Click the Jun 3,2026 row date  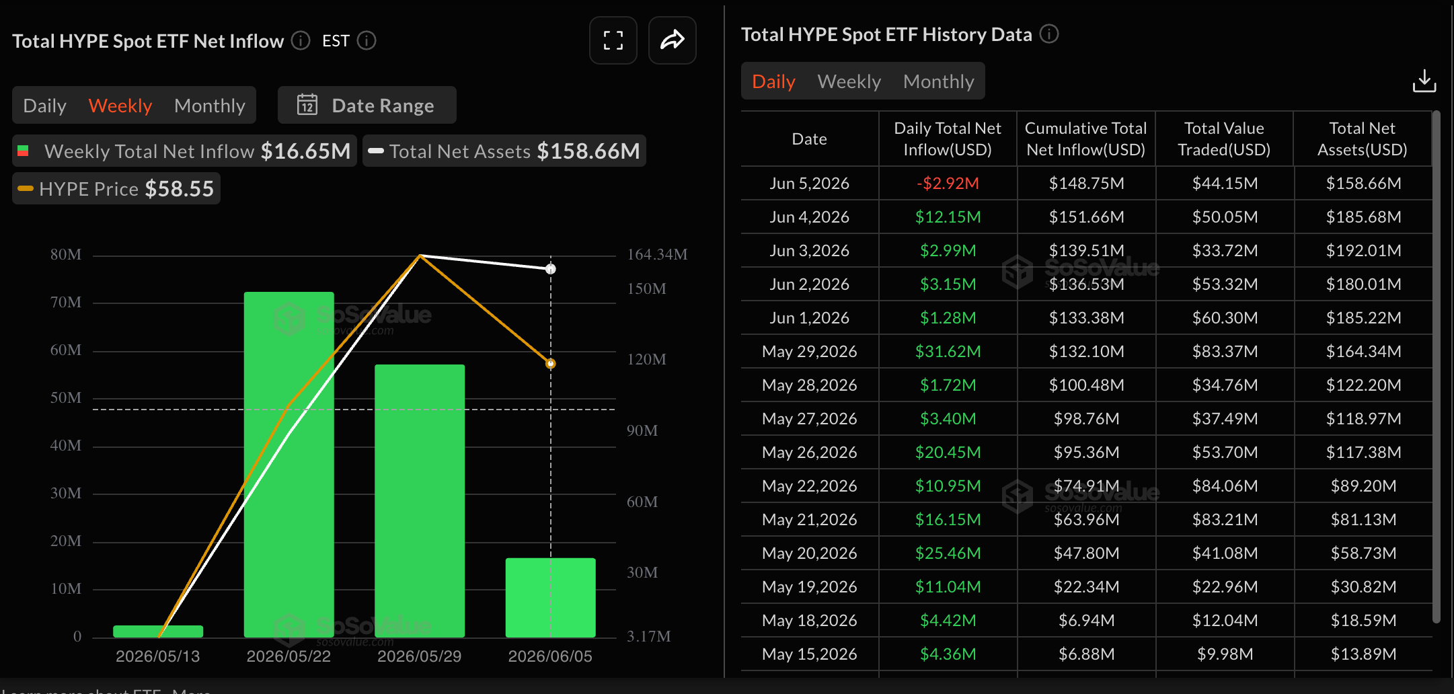pyautogui.click(x=809, y=250)
